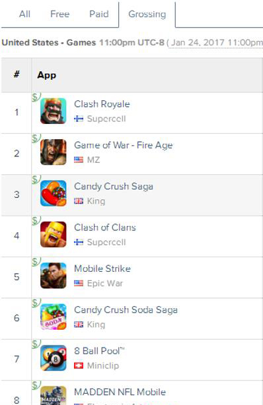Image resolution: width=263 pixels, height=405 pixels.
Task: Click the Mobile Strike app icon
Action: [x=54, y=276]
